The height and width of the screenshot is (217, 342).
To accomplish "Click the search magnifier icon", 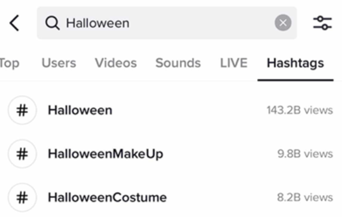I will click(52, 23).
